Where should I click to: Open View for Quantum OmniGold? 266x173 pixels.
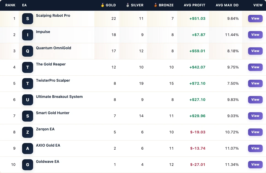click(255, 51)
